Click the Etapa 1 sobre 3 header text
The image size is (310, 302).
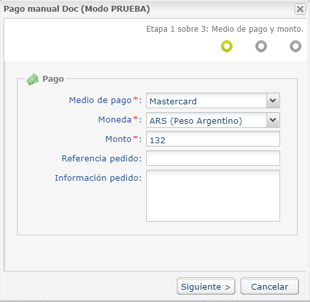point(225,29)
